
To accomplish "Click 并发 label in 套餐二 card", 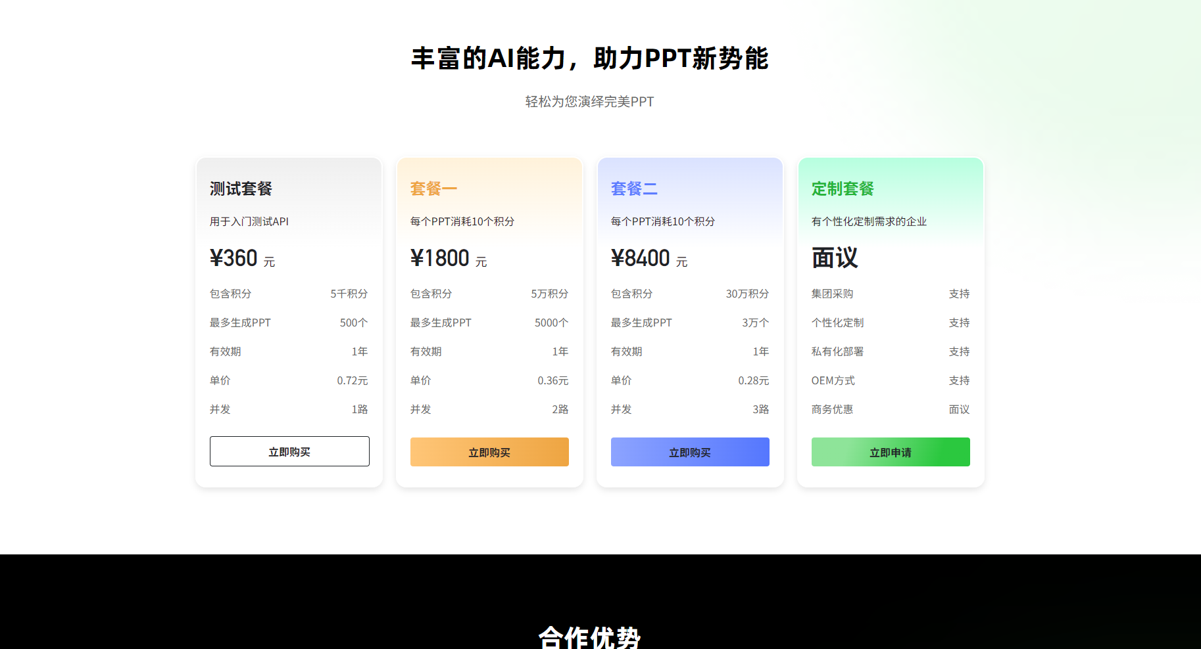I will (622, 409).
